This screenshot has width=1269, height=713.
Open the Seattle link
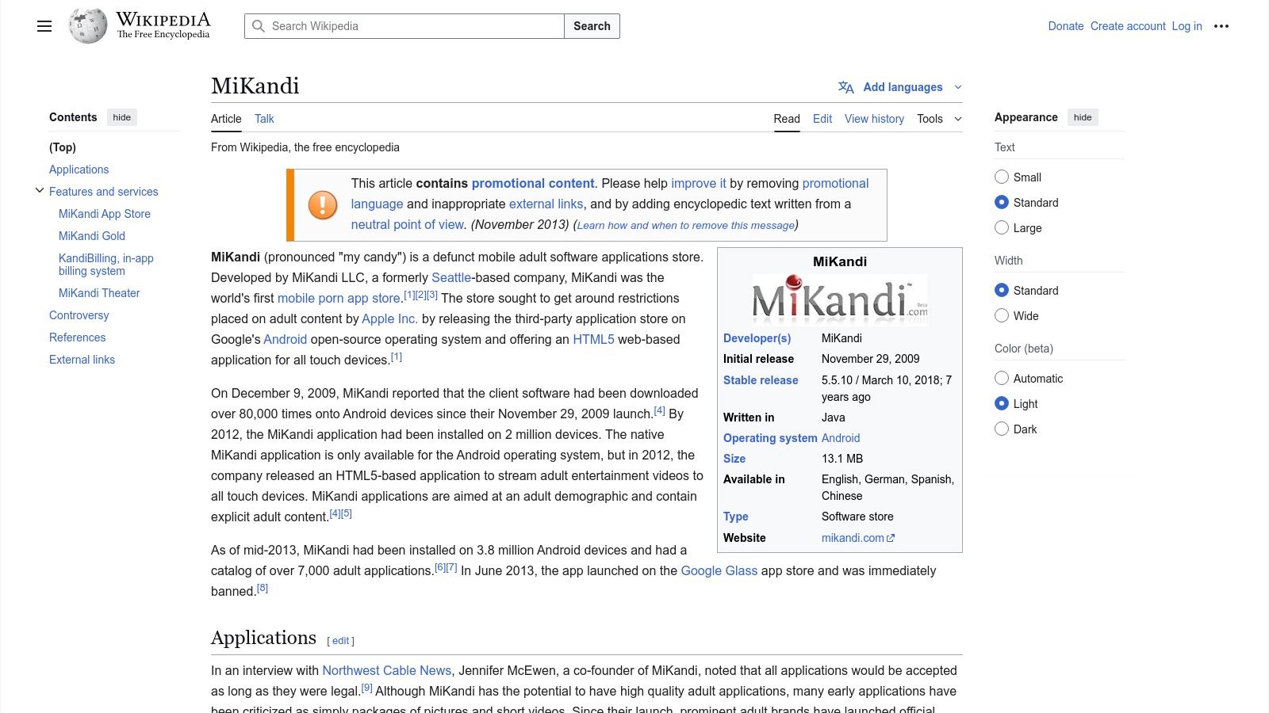[x=451, y=277]
